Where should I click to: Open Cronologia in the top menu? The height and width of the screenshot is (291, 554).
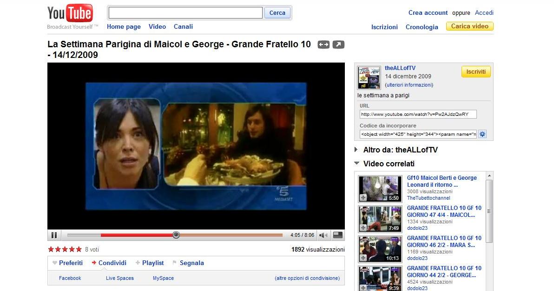coord(422,27)
